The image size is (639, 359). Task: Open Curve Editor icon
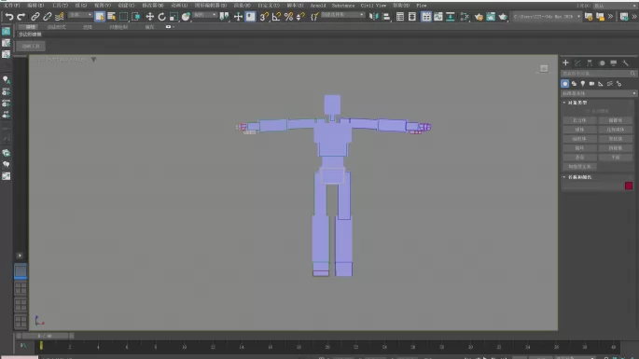click(438, 16)
